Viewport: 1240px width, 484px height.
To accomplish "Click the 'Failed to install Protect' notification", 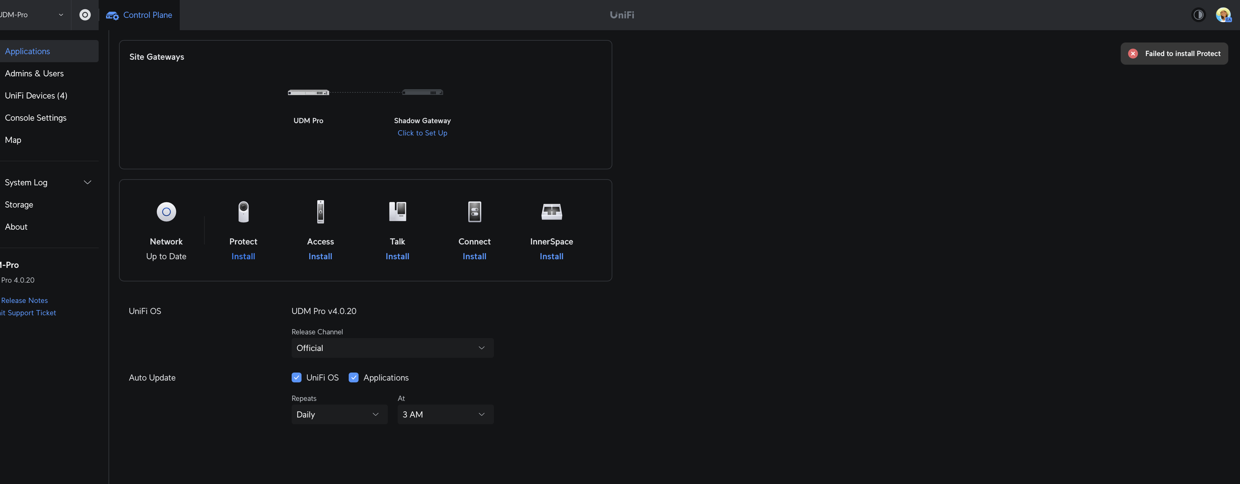I will (1174, 53).
